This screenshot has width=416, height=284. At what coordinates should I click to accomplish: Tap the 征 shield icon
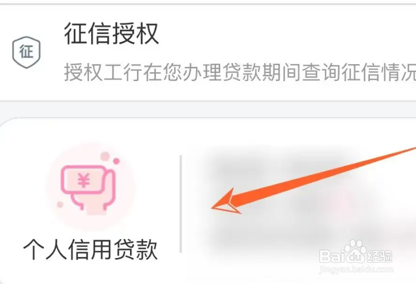coord(27,52)
